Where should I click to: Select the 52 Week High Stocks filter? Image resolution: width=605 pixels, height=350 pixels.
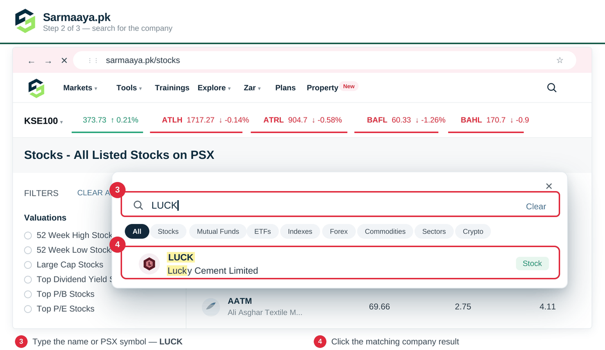(x=28, y=236)
